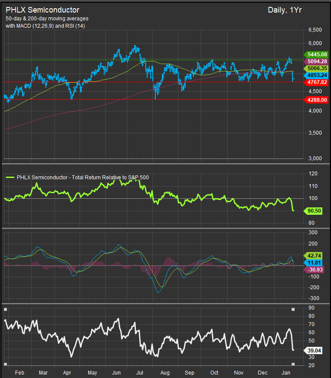
Task: Select the 5445.08 green resistance price tag
Action: [316, 55]
